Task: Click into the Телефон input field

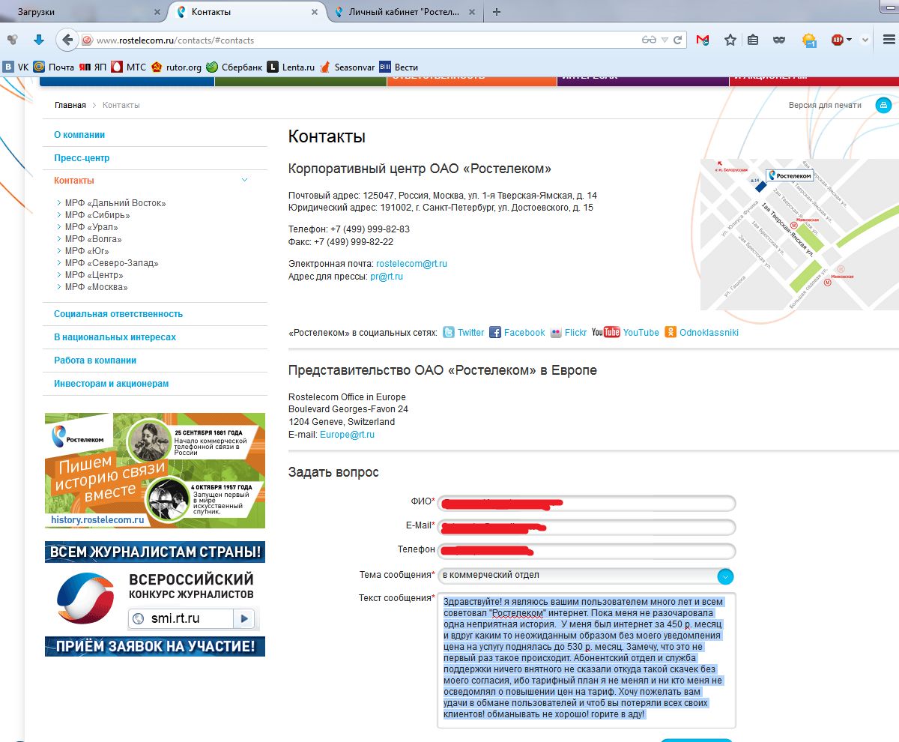Action: coord(587,551)
